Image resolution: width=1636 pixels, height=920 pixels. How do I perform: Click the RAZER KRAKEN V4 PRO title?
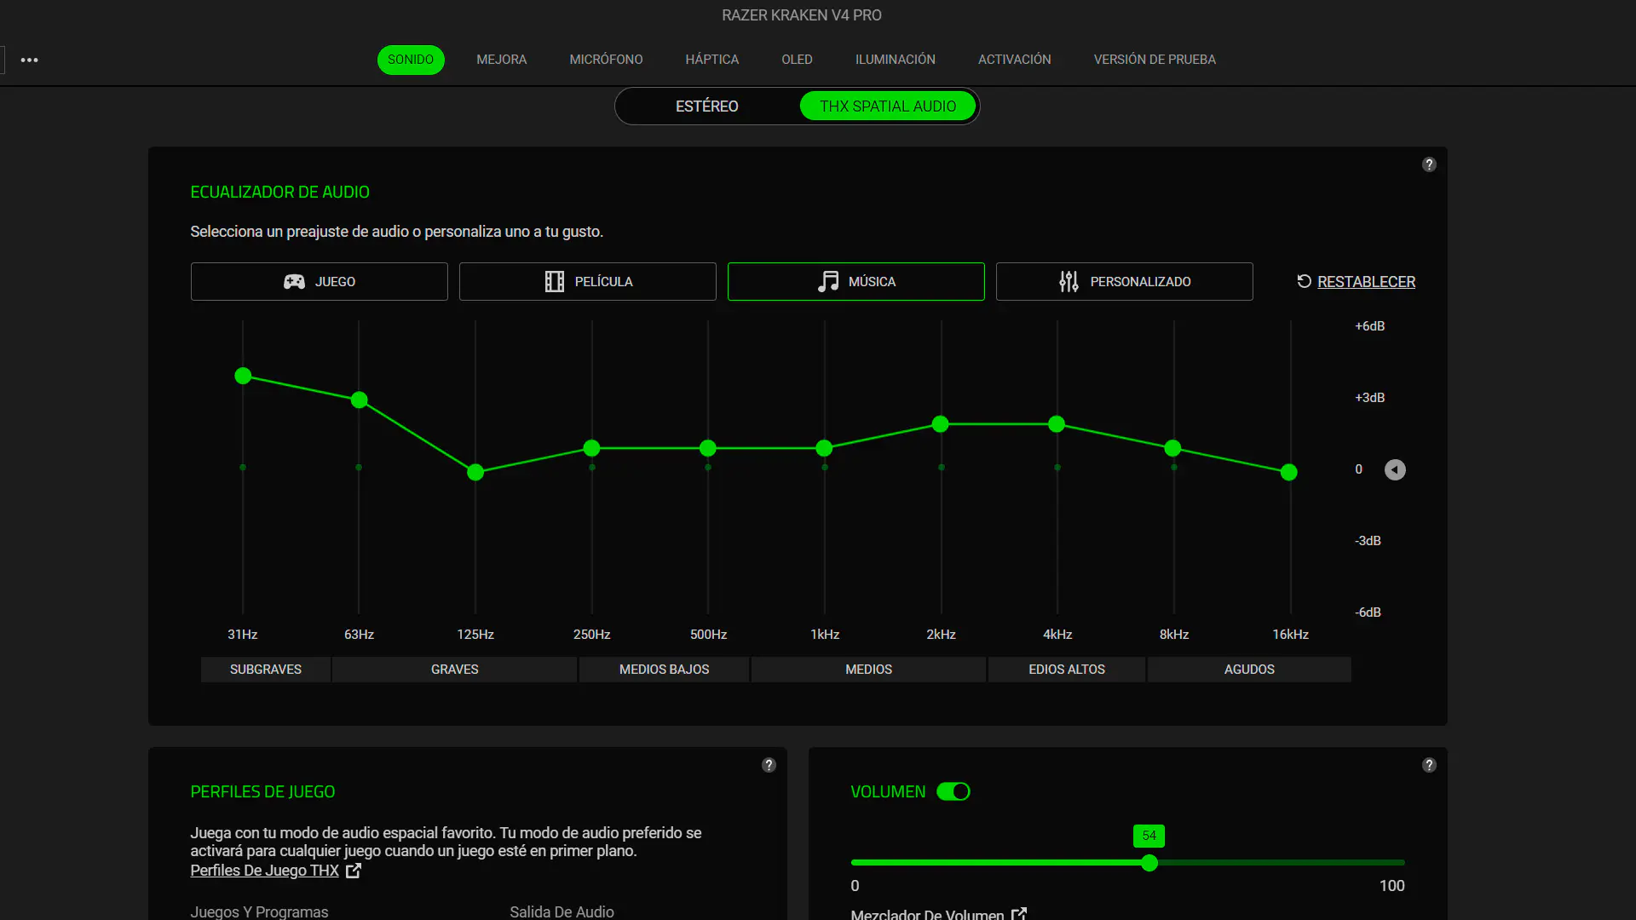[x=802, y=15]
